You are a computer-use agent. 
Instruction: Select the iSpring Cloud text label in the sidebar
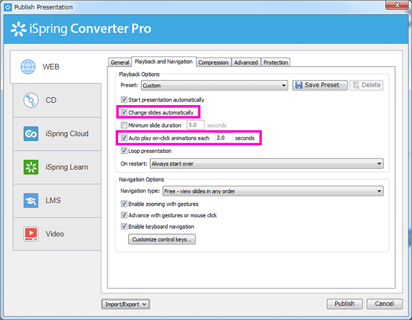[67, 134]
